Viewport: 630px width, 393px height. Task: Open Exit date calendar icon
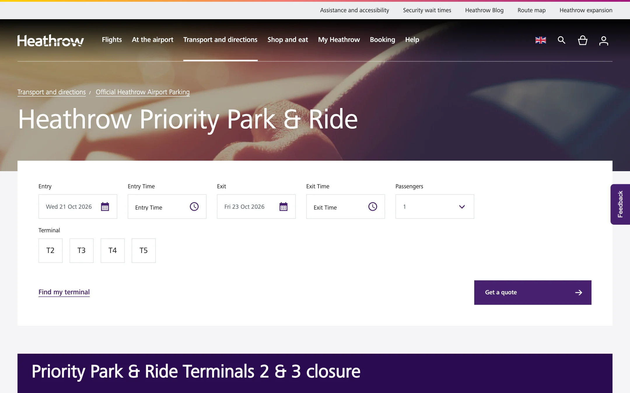tap(283, 207)
